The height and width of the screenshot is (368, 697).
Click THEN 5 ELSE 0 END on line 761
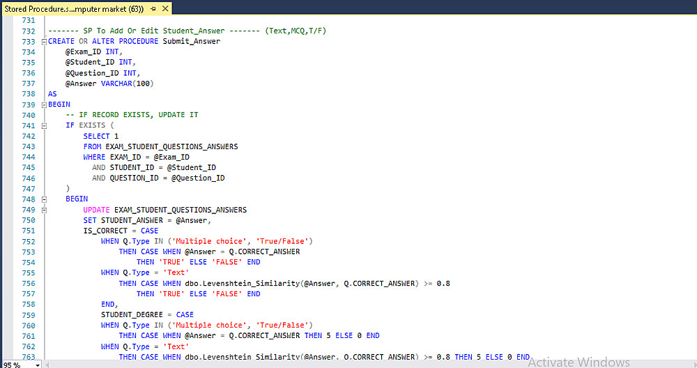point(342,335)
